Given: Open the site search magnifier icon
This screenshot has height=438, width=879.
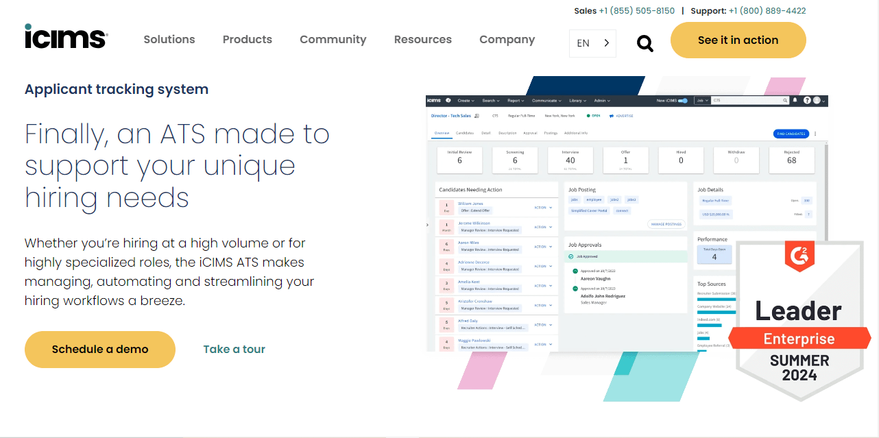Looking at the screenshot, I should (645, 44).
